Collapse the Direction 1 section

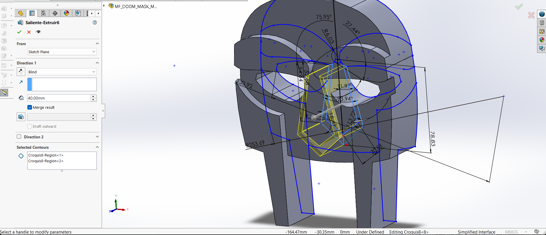[97, 63]
